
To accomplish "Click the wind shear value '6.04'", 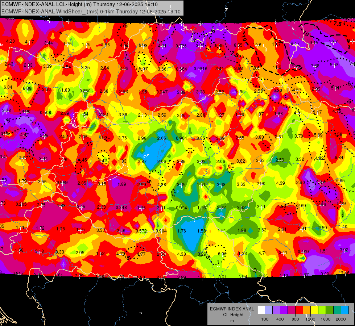I will [8, 87].
